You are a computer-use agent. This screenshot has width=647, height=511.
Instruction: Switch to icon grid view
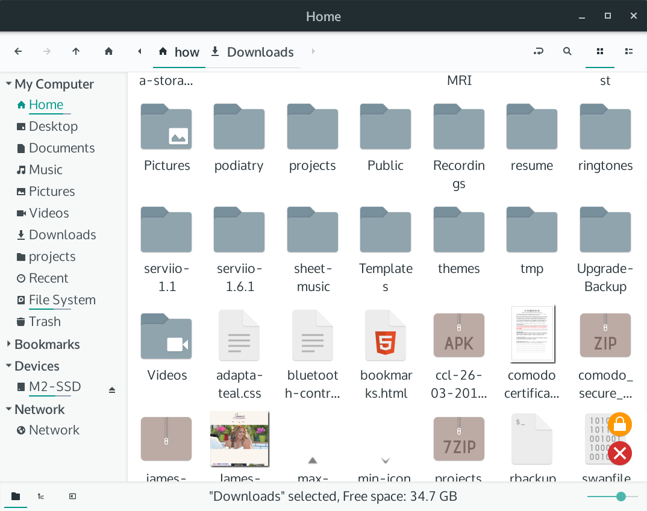[600, 51]
